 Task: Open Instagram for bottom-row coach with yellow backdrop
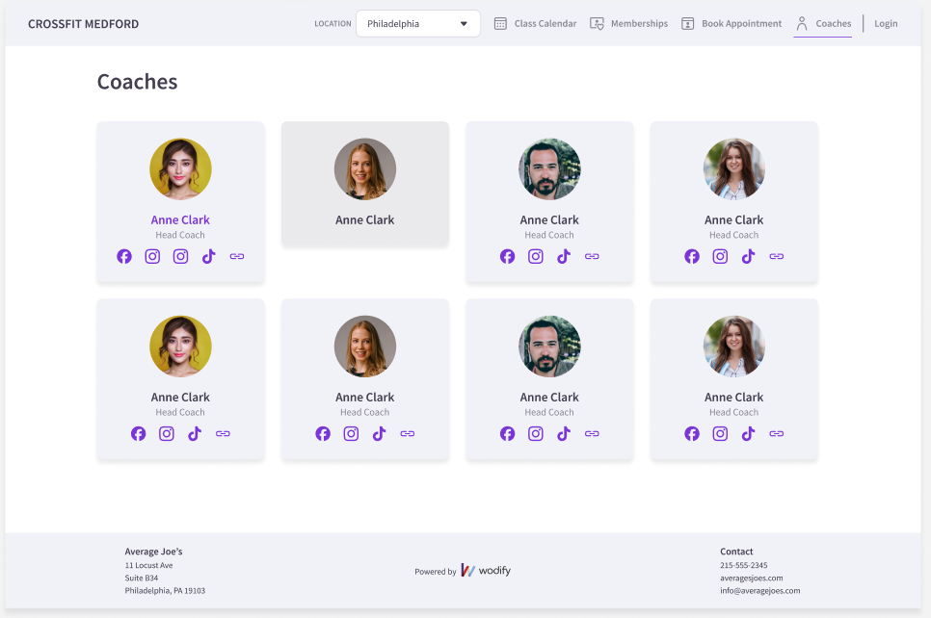pyautogui.click(x=167, y=433)
